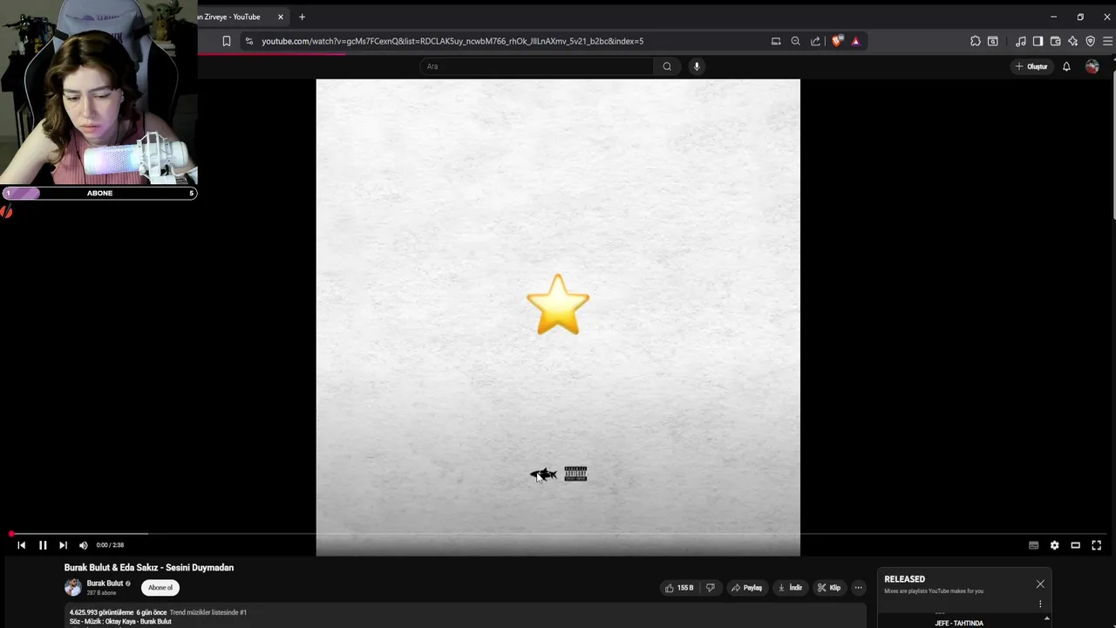Subscribe with the Abone ol button
This screenshot has height=628, width=1116.
(x=160, y=588)
